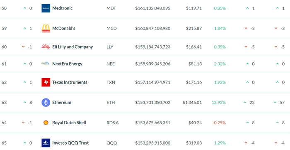Select the Texas Instruments name
This screenshot has width=290, height=150.
pyautogui.click(x=70, y=82)
